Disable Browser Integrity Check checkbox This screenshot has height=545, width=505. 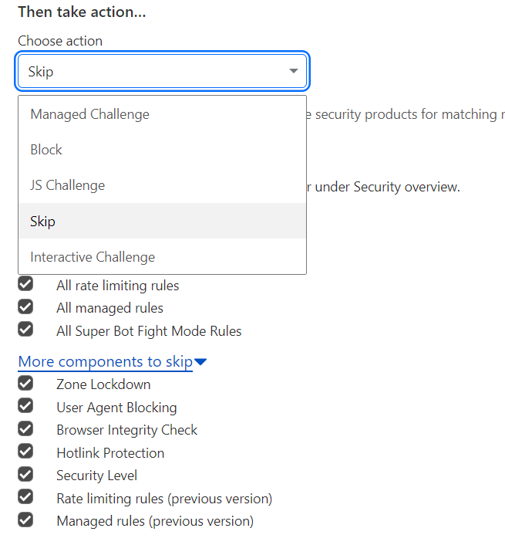click(25, 428)
